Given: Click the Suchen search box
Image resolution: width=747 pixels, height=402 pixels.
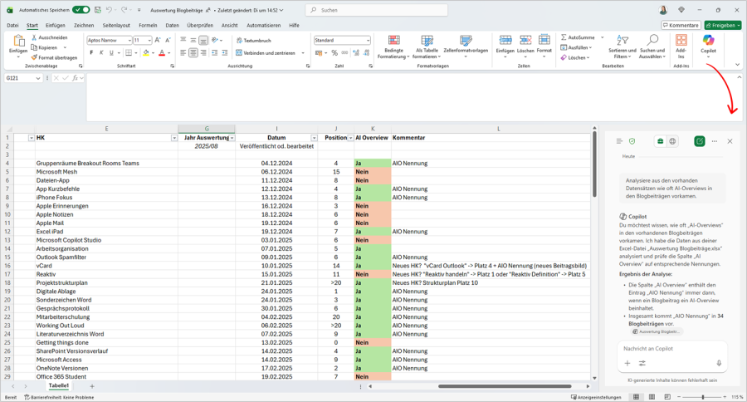Looking at the screenshot, I should [x=376, y=9].
